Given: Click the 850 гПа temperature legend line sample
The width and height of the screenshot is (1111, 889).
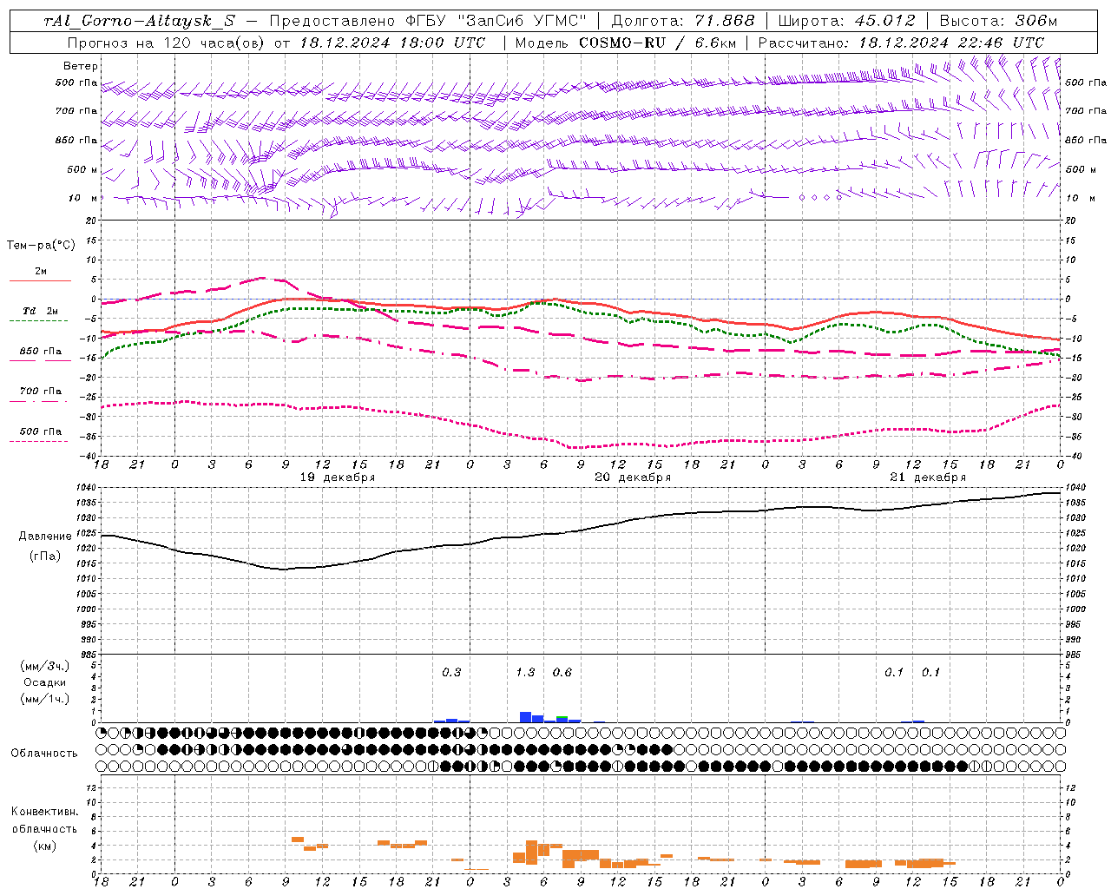Looking at the screenshot, I should point(40,359).
